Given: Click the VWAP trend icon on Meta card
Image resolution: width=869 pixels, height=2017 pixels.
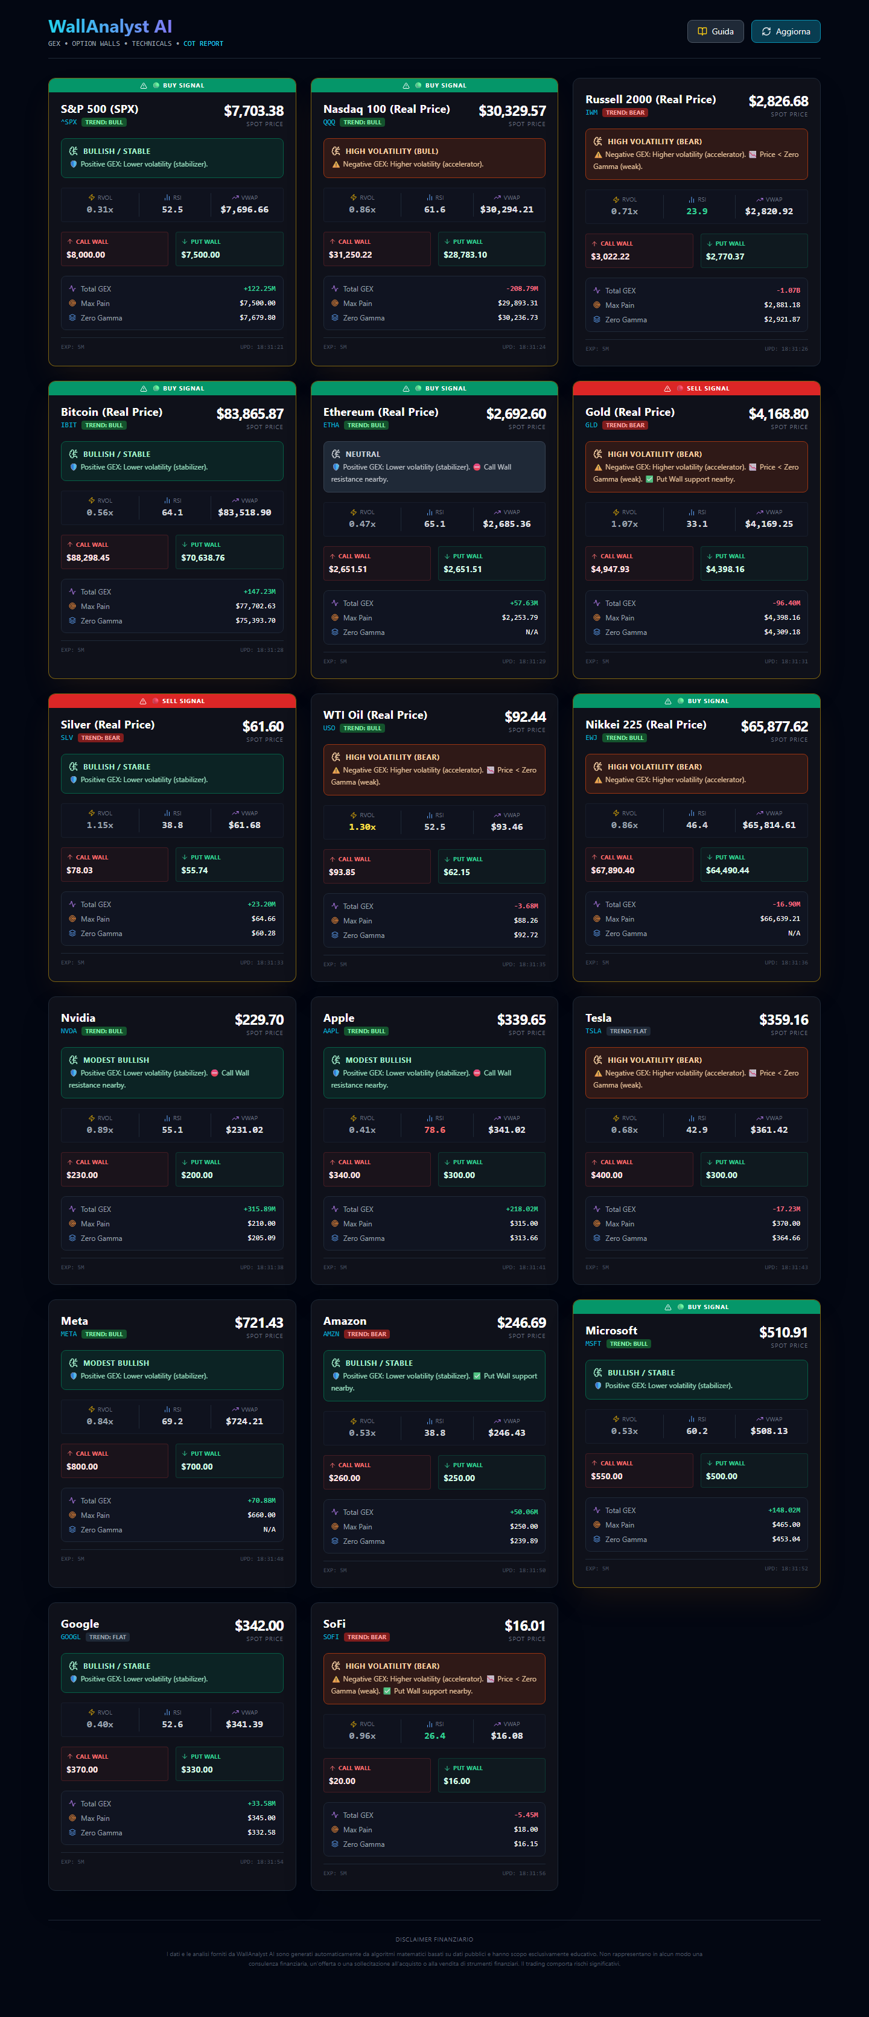Looking at the screenshot, I should click(235, 1409).
